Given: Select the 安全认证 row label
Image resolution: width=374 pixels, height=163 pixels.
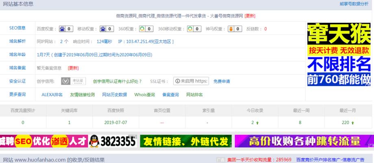Looking at the screenshot, I should click(17, 81).
